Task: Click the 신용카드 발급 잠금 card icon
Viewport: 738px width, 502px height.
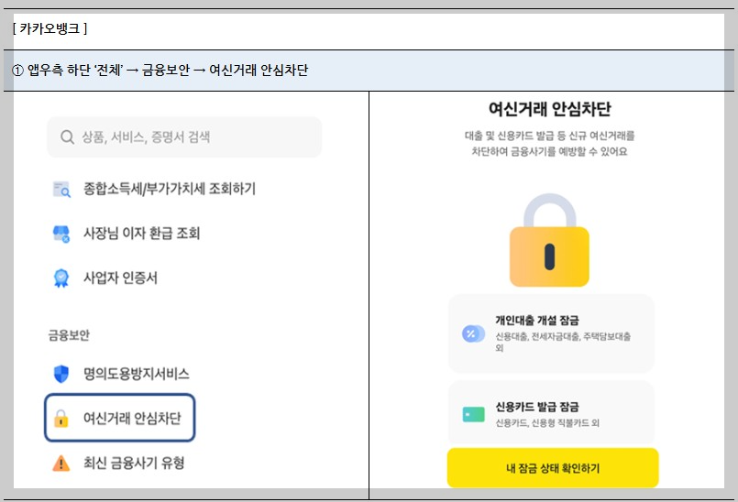Action: (473, 414)
